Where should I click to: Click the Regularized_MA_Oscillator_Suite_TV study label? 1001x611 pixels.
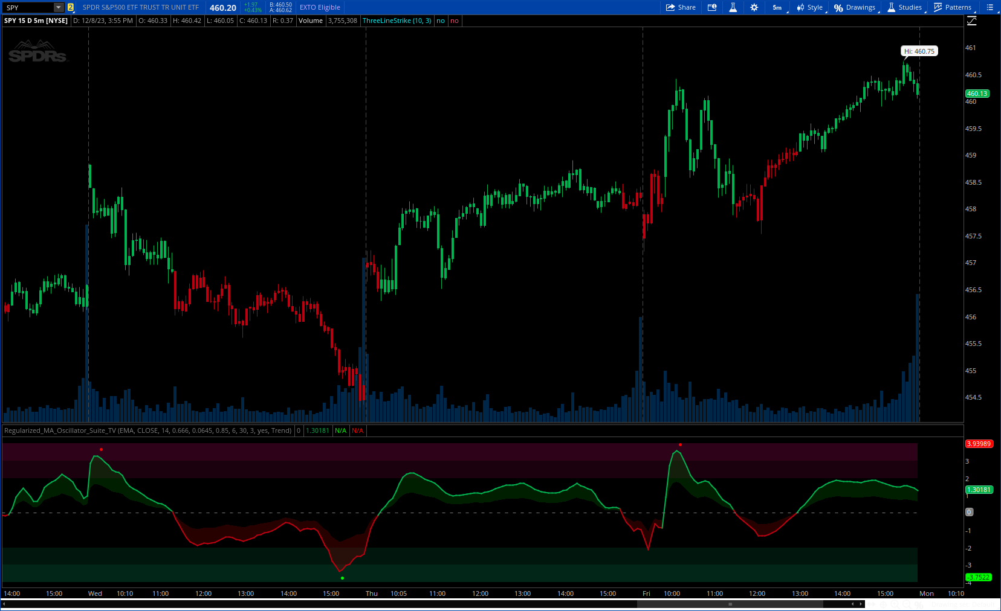tap(148, 430)
